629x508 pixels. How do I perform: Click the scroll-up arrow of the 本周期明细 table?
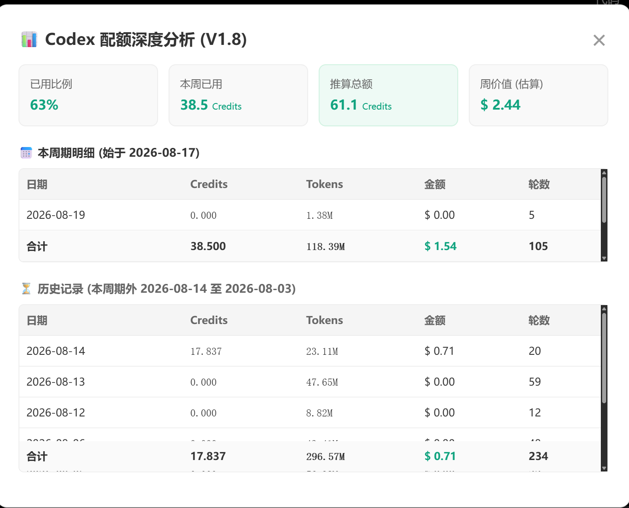pos(604,173)
